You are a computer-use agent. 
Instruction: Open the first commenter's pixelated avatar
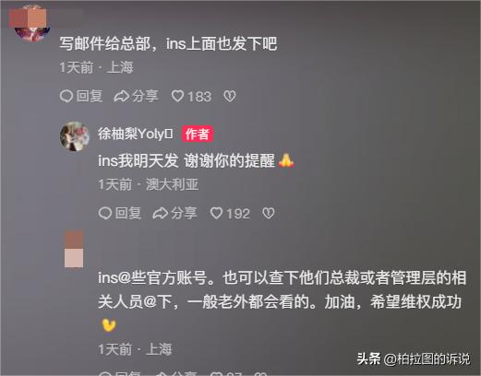tap(30, 25)
